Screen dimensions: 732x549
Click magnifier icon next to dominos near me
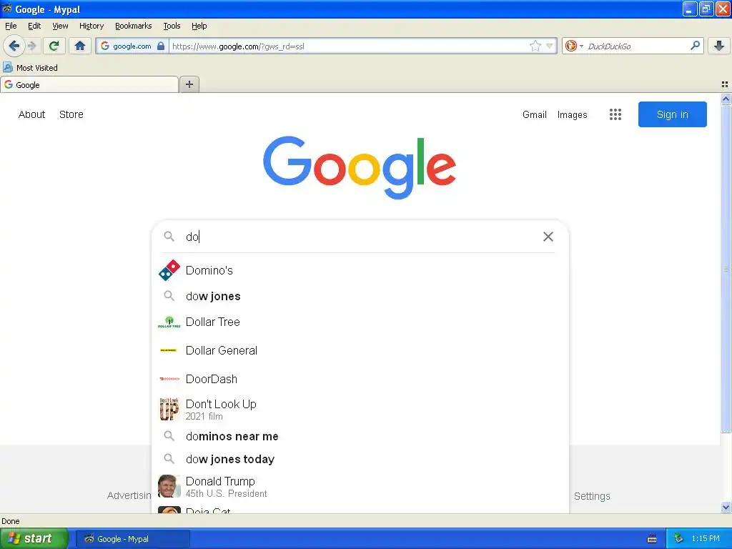pos(169,436)
